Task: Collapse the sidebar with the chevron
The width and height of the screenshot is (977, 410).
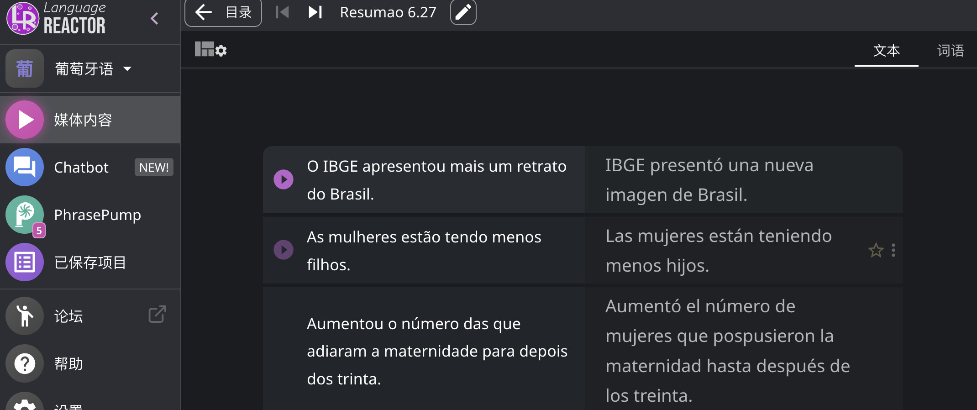Action: (x=155, y=19)
